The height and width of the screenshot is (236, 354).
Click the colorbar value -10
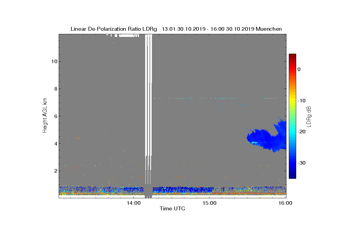[x=301, y=101]
